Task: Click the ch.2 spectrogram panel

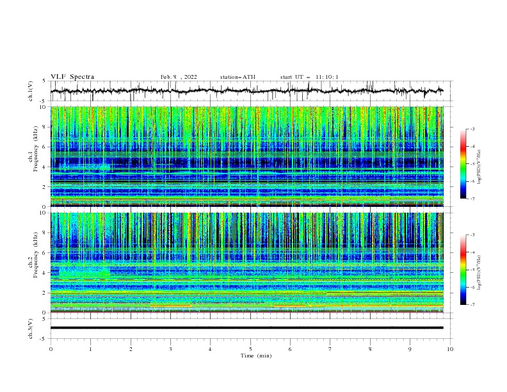Action: click(x=247, y=263)
